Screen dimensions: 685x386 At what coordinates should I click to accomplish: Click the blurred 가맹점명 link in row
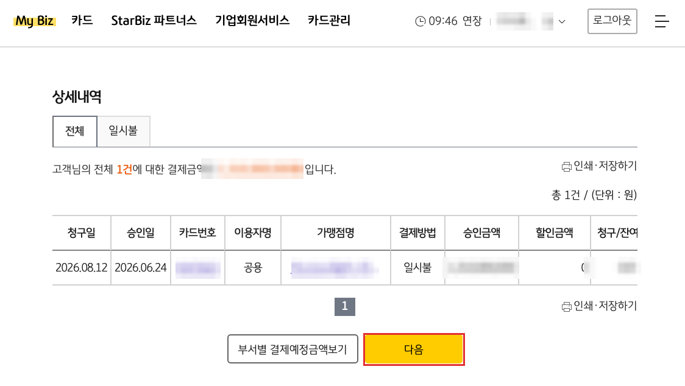coord(335,268)
